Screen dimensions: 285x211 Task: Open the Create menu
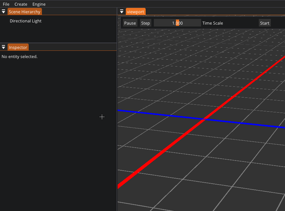click(21, 4)
